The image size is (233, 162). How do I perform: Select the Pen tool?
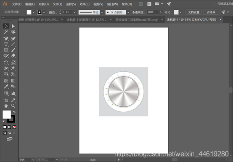click(x=6, y=38)
